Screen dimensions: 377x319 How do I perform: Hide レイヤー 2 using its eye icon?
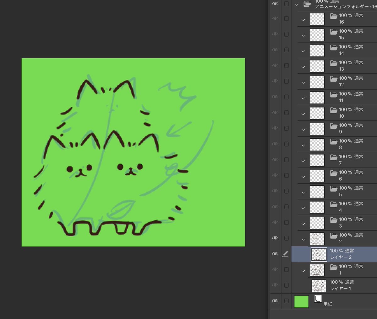(275, 254)
